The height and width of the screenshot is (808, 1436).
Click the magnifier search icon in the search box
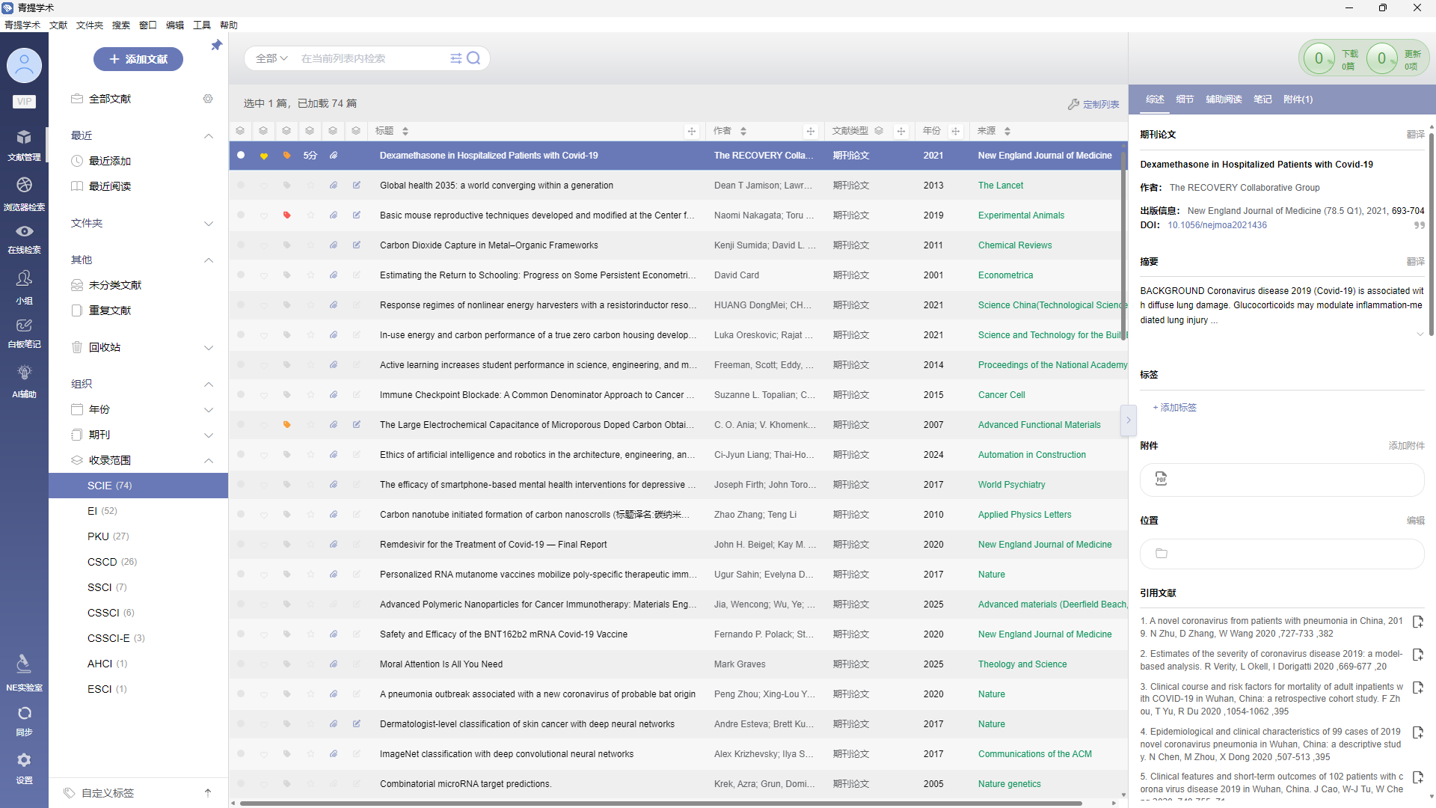tap(473, 58)
